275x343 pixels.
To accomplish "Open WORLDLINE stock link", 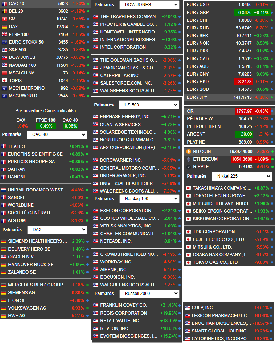I will point(21,205).
